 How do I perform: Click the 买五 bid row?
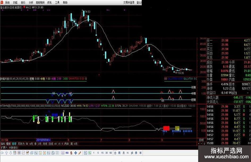click(229, 57)
